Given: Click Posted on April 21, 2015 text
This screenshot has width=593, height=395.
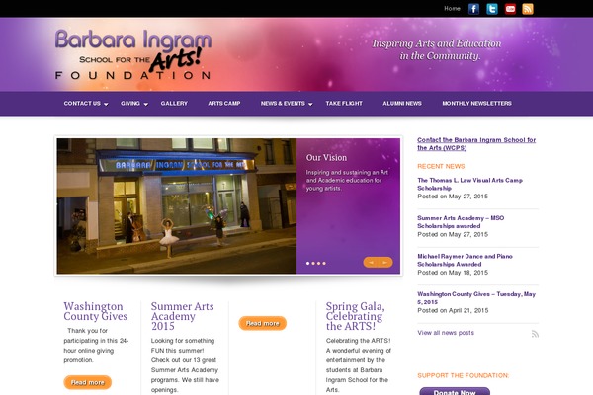Looking at the screenshot, I should (453, 310).
